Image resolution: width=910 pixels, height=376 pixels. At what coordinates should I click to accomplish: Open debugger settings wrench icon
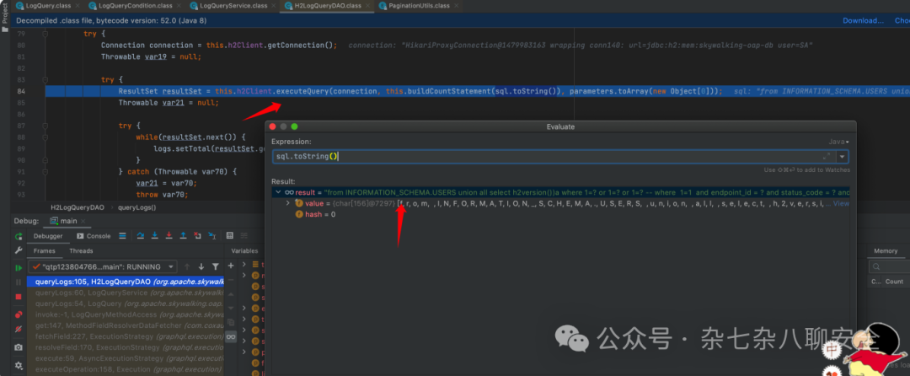coord(19,250)
